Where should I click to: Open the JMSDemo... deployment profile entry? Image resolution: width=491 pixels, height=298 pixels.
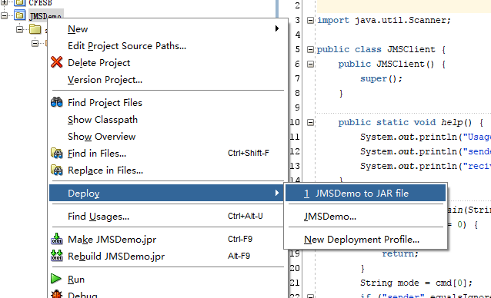coord(366,216)
